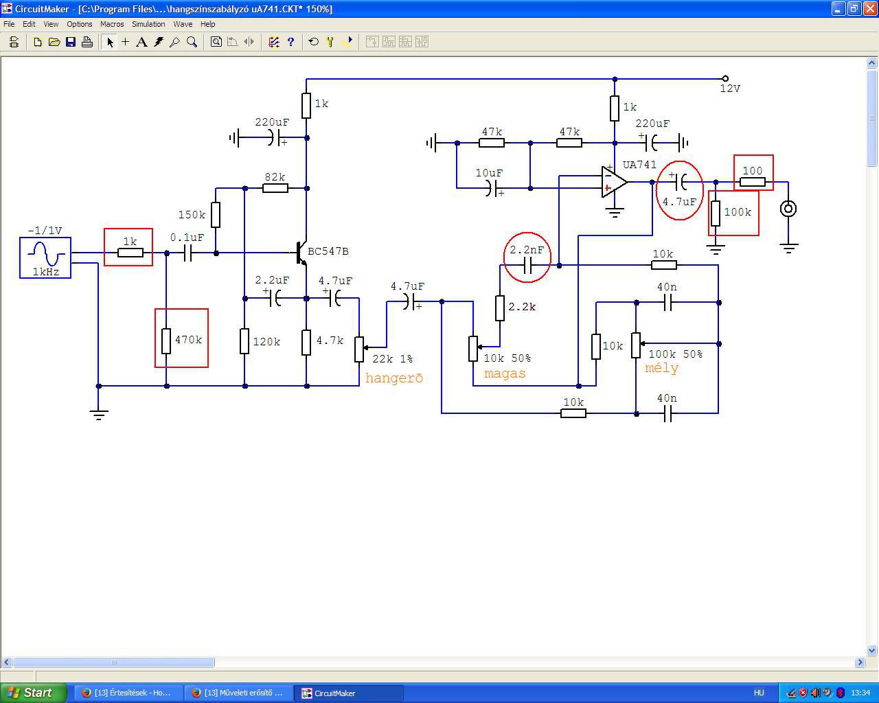Click the Windows Start button
879x703 pixels.
click(34, 693)
